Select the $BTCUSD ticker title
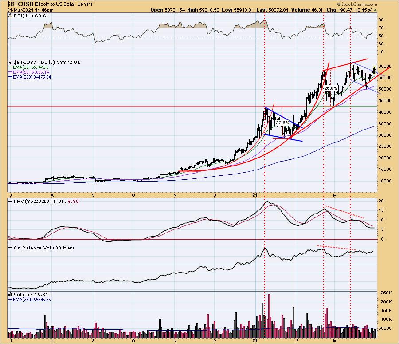The image size is (399, 344). [20, 4]
